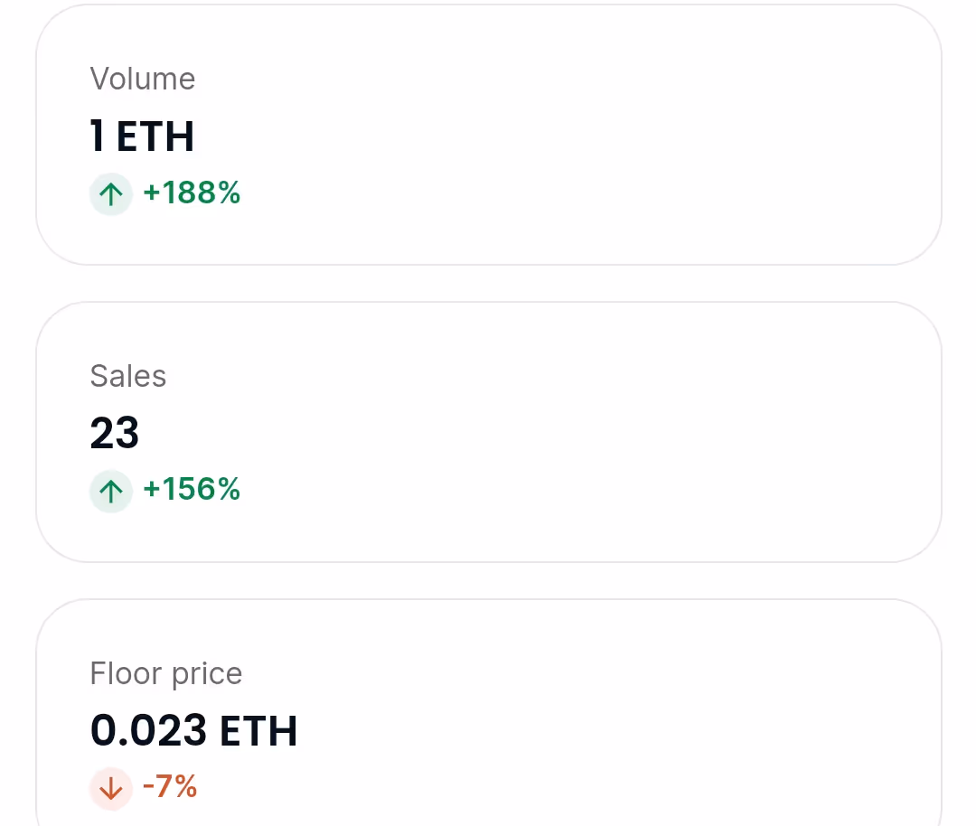Click the sales count 23
This screenshot has width=976, height=826.
click(115, 434)
